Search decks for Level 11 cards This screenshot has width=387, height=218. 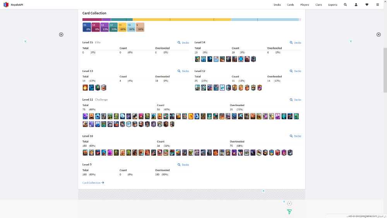[x=295, y=100]
